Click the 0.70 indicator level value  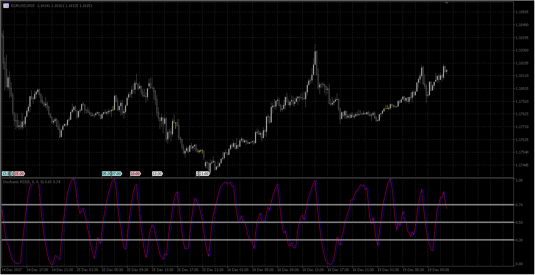pyautogui.click(x=520, y=205)
